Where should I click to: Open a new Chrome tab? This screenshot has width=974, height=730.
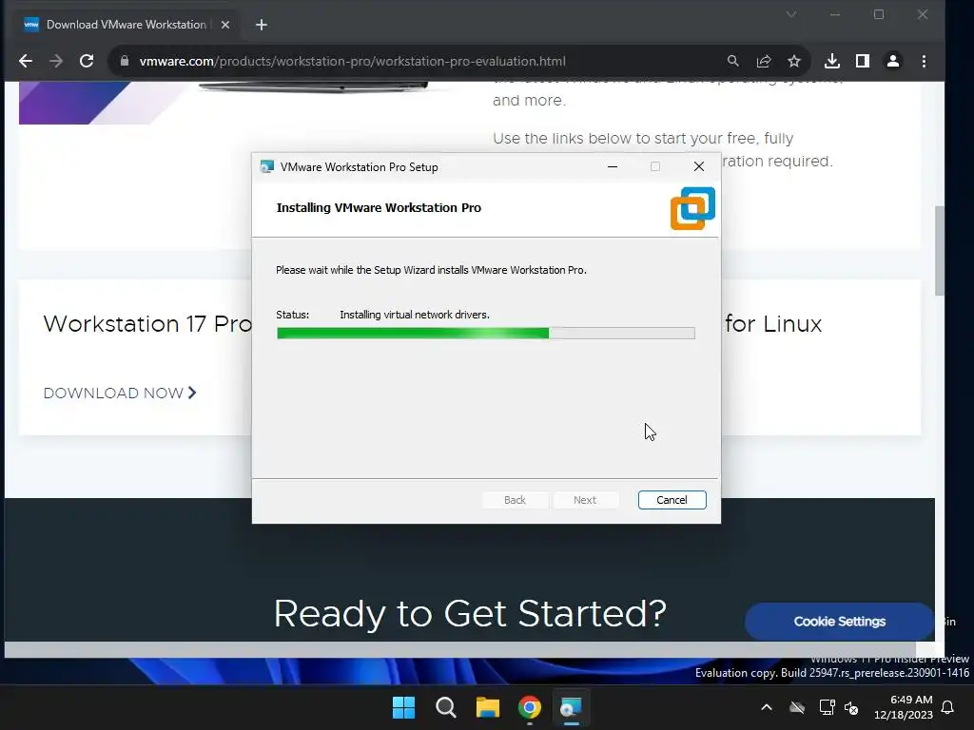point(262,25)
